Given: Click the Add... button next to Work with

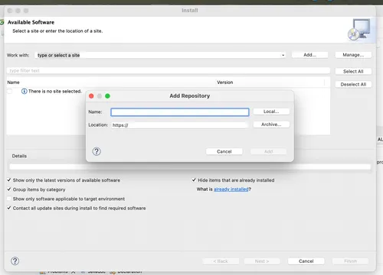Looking at the screenshot, I should (x=309, y=55).
